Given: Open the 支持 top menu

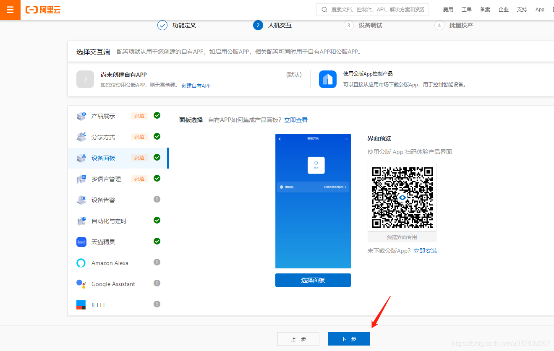Looking at the screenshot, I should click(x=522, y=10).
